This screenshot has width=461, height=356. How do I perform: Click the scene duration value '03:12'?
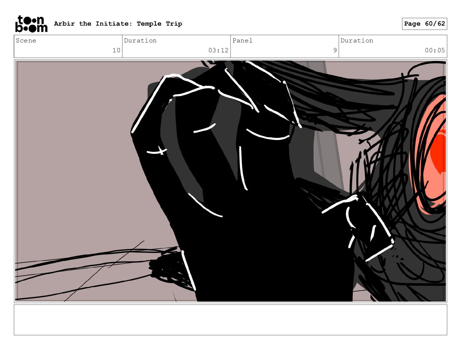218,50
